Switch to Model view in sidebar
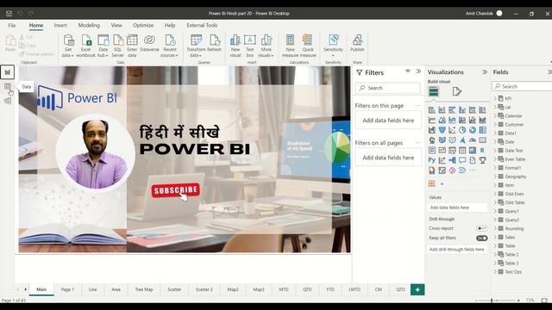The height and width of the screenshot is (310, 552). pyautogui.click(x=8, y=102)
